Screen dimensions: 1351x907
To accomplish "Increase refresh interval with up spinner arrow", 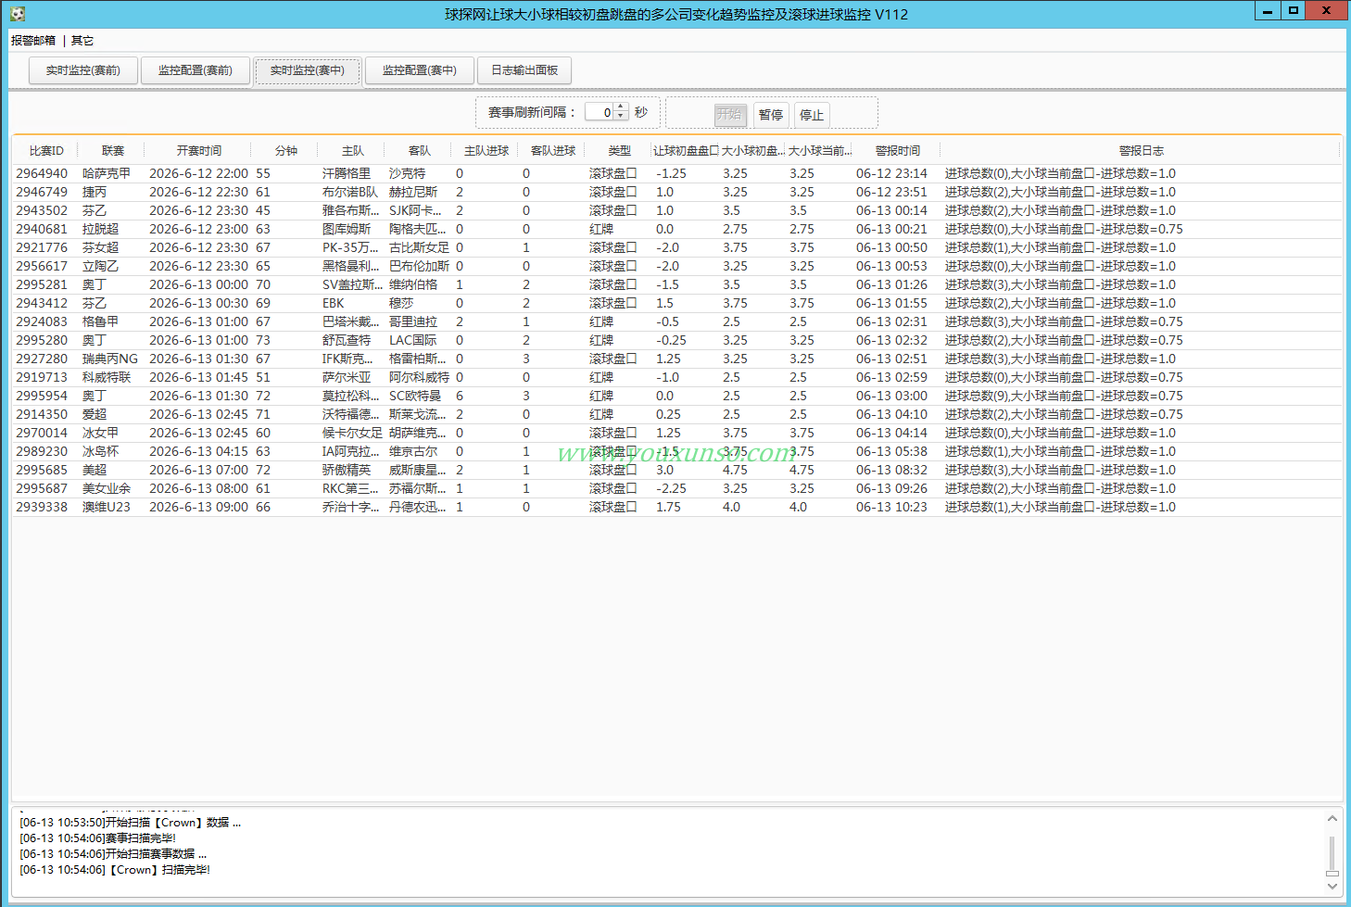I will pyautogui.click(x=621, y=107).
